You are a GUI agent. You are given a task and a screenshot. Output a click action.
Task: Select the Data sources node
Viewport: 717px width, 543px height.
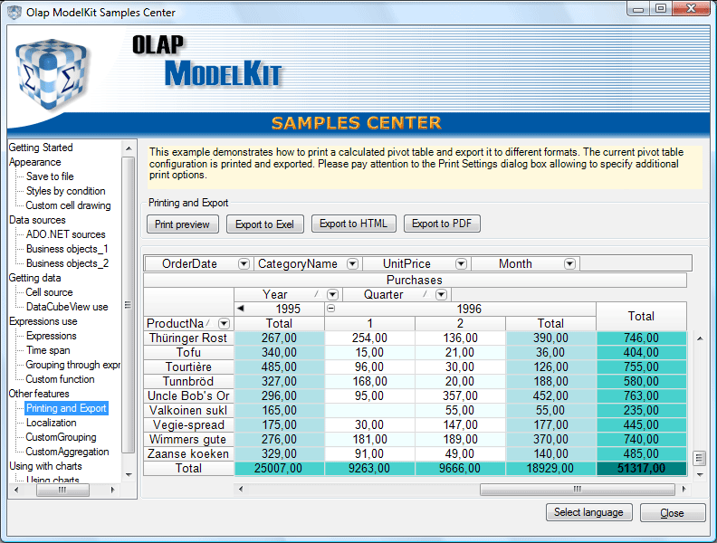coord(37,220)
